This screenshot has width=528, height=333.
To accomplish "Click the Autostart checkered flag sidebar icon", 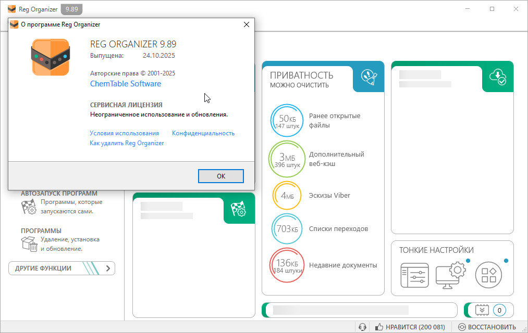I will pyautogui.click(x=29, y=207).
